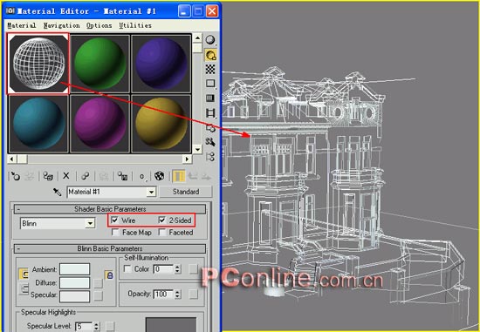Screen dimensions: 480x332
Task: Click the Make Material Copy icon
Action: [86, 176]
